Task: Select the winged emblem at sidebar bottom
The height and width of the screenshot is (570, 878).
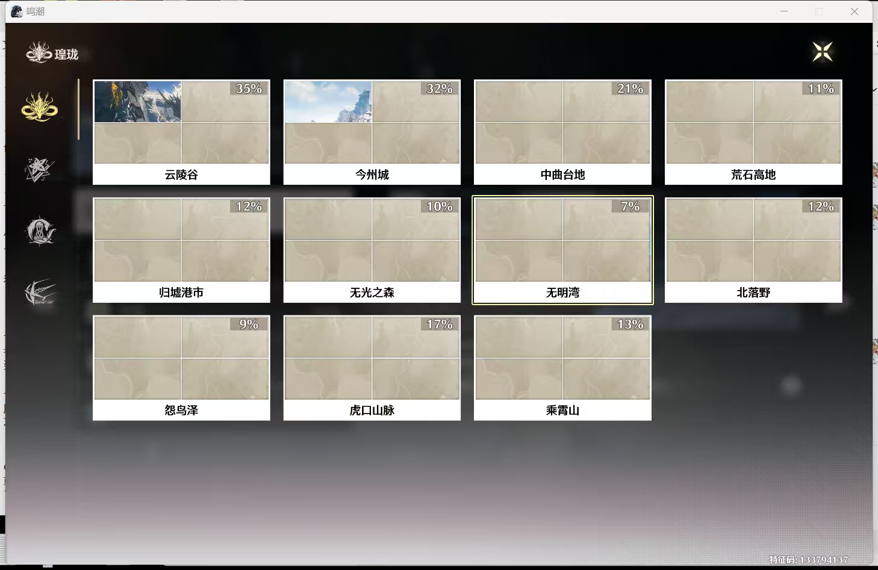Action: pos(40,293)
